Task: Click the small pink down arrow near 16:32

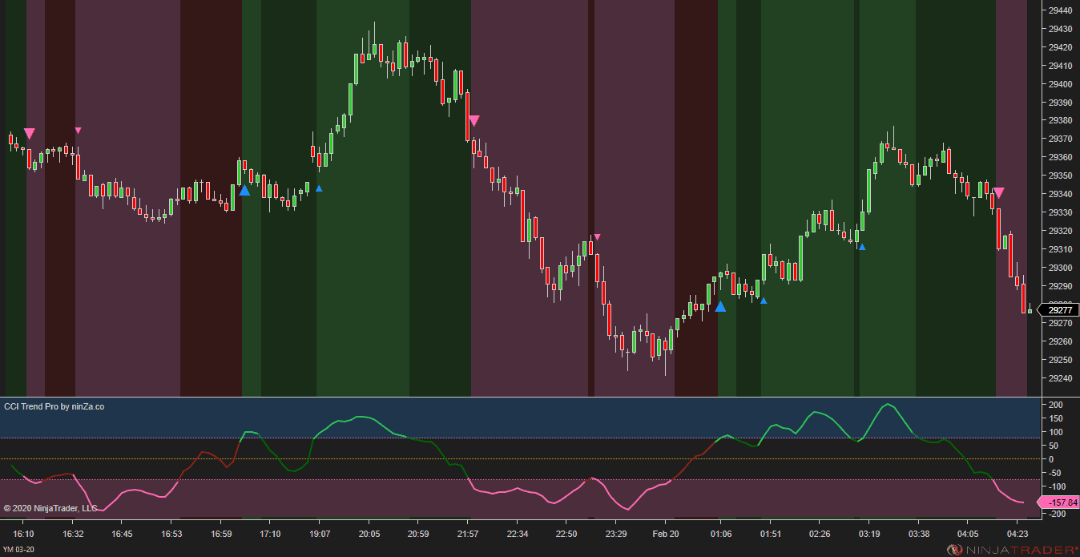Action: click(x=78, y=130)
